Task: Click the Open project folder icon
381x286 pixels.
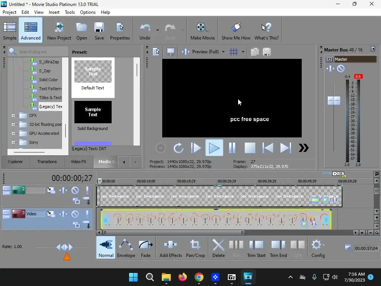Action: coord(81,31)
